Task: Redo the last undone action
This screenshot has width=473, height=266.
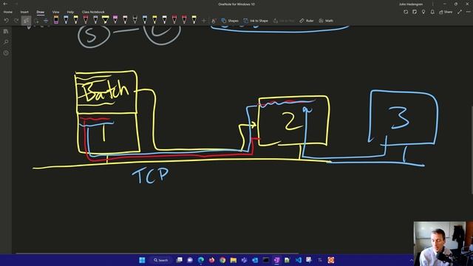Action: (16, 21)
